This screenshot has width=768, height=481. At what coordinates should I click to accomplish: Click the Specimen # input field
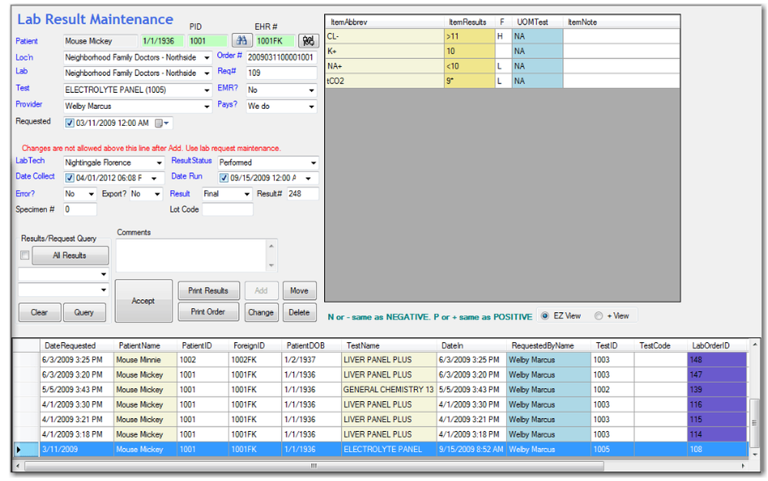click(x=80, y=209)
